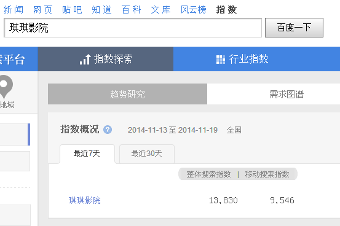Click the mobile index value 9,546

click(282, 200)
